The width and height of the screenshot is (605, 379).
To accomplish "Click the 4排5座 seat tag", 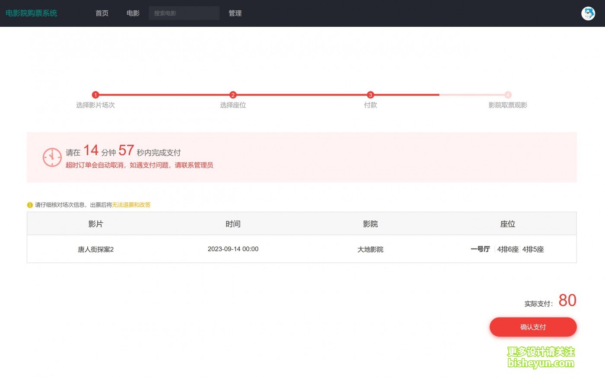I will click(x=533, y=249).
